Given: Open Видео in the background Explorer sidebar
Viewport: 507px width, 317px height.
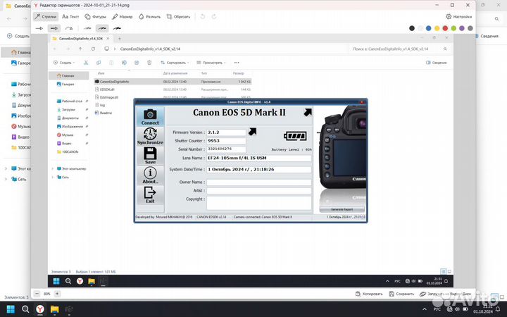Looking at the screenshot, I should pos(20,137).
